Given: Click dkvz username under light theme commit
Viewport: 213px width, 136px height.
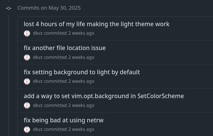Looking at the screenshot, I should click(38, 33).
